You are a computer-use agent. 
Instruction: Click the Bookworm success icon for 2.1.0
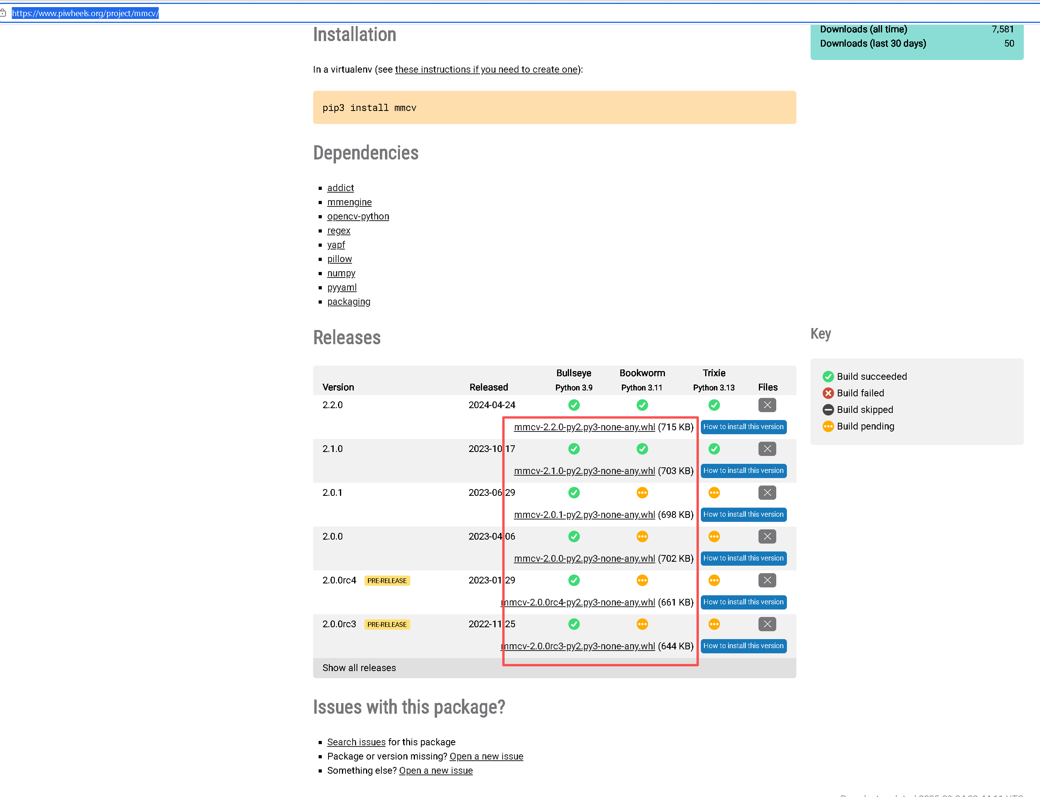coord(642,449)
